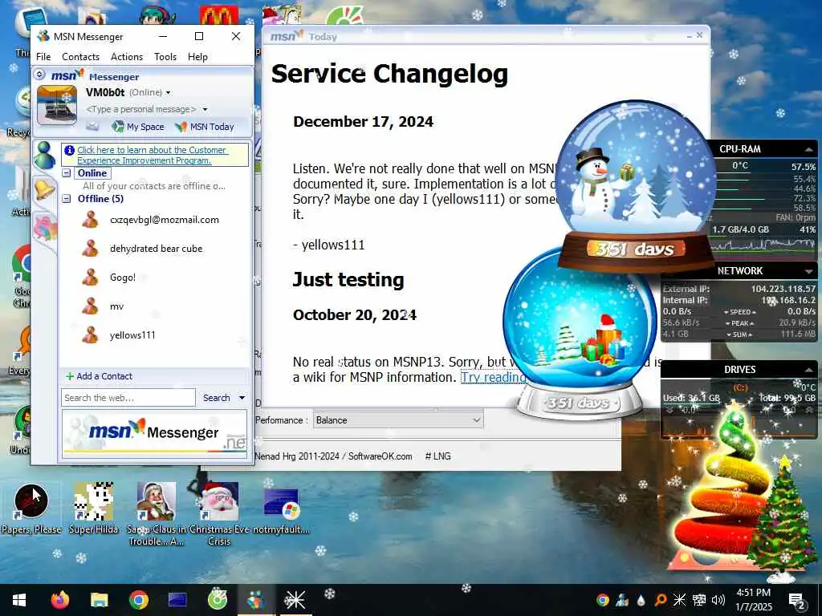Viewport: 822px width, 616px height.
Task: Open the Papers, Please desktop shortcut
Action: pyautogui.click(x=31, y=509)
